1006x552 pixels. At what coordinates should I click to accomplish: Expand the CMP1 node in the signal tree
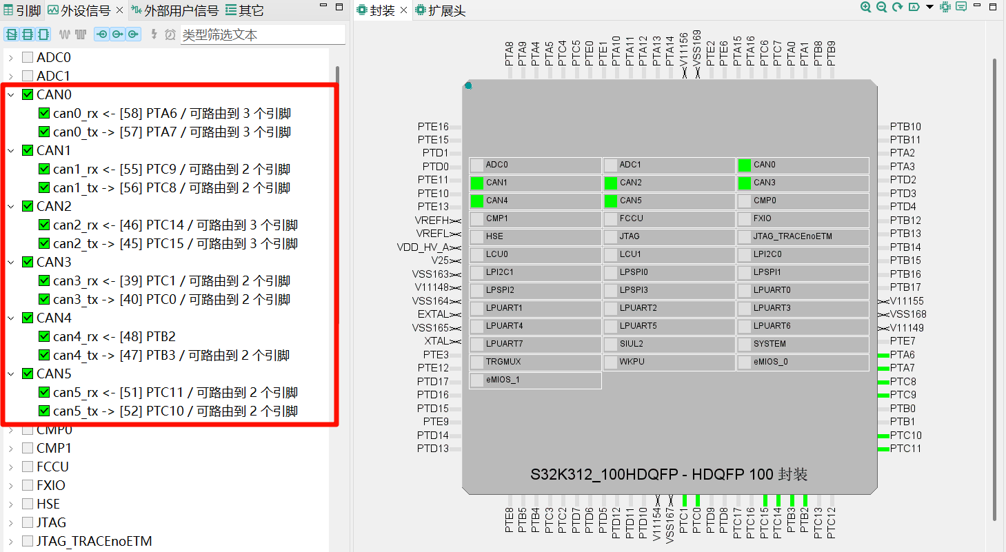[11, 448]
